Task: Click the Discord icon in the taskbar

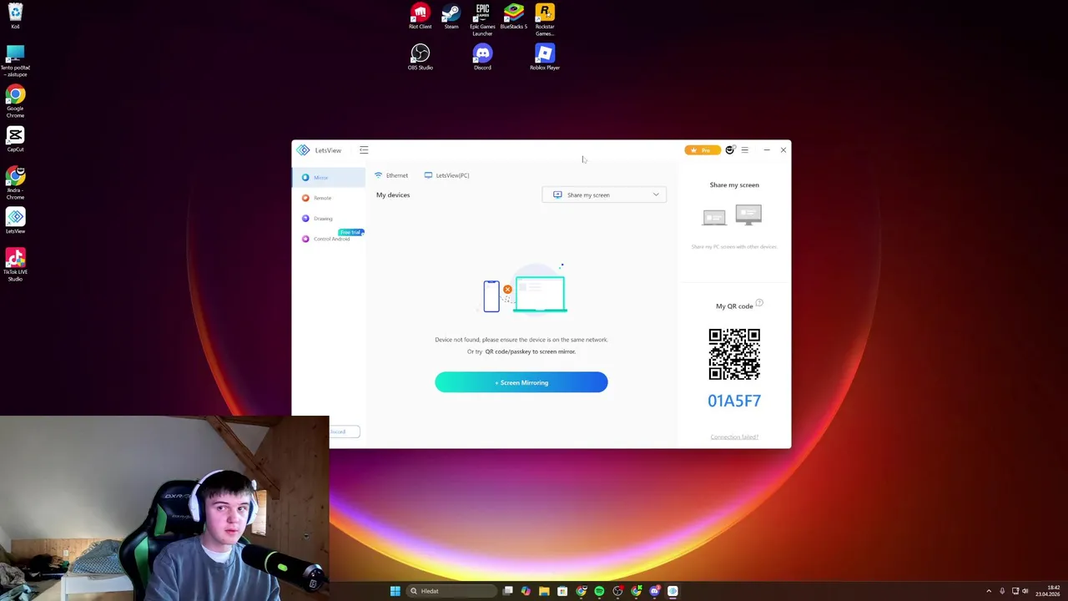Action: tap(654, 591)
